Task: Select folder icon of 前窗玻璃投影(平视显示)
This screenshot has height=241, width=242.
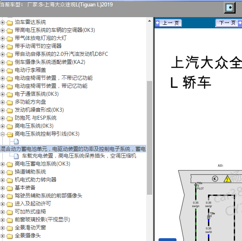Action: pos(10,220)
